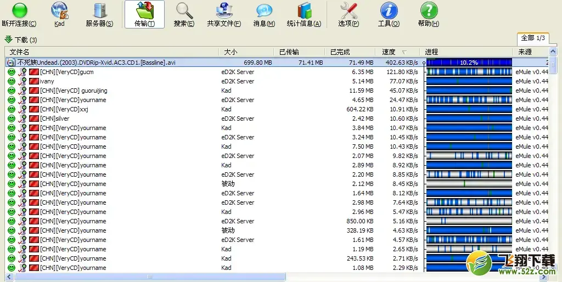Click the 24.47 KB/s speed value

[403, 100]
